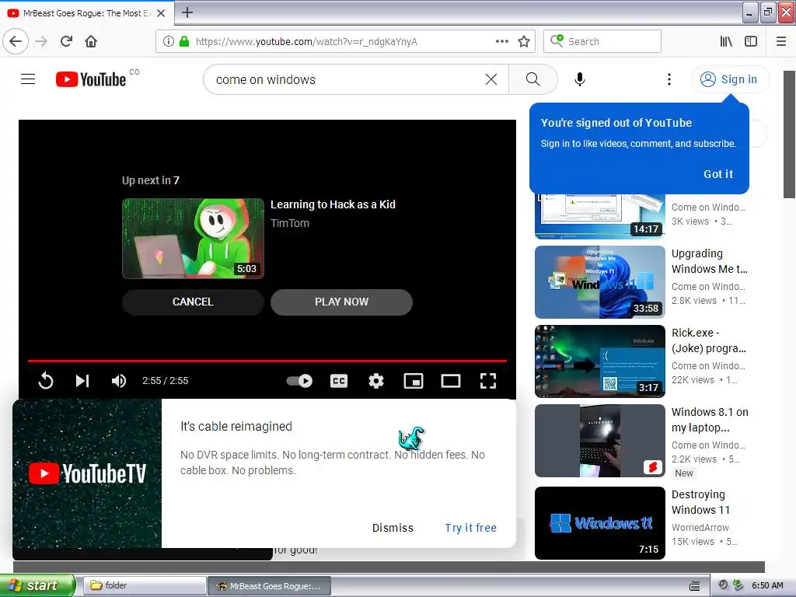Click the browser forward arrow
This screenshot has height=597, width=796.
coord(41,41)
